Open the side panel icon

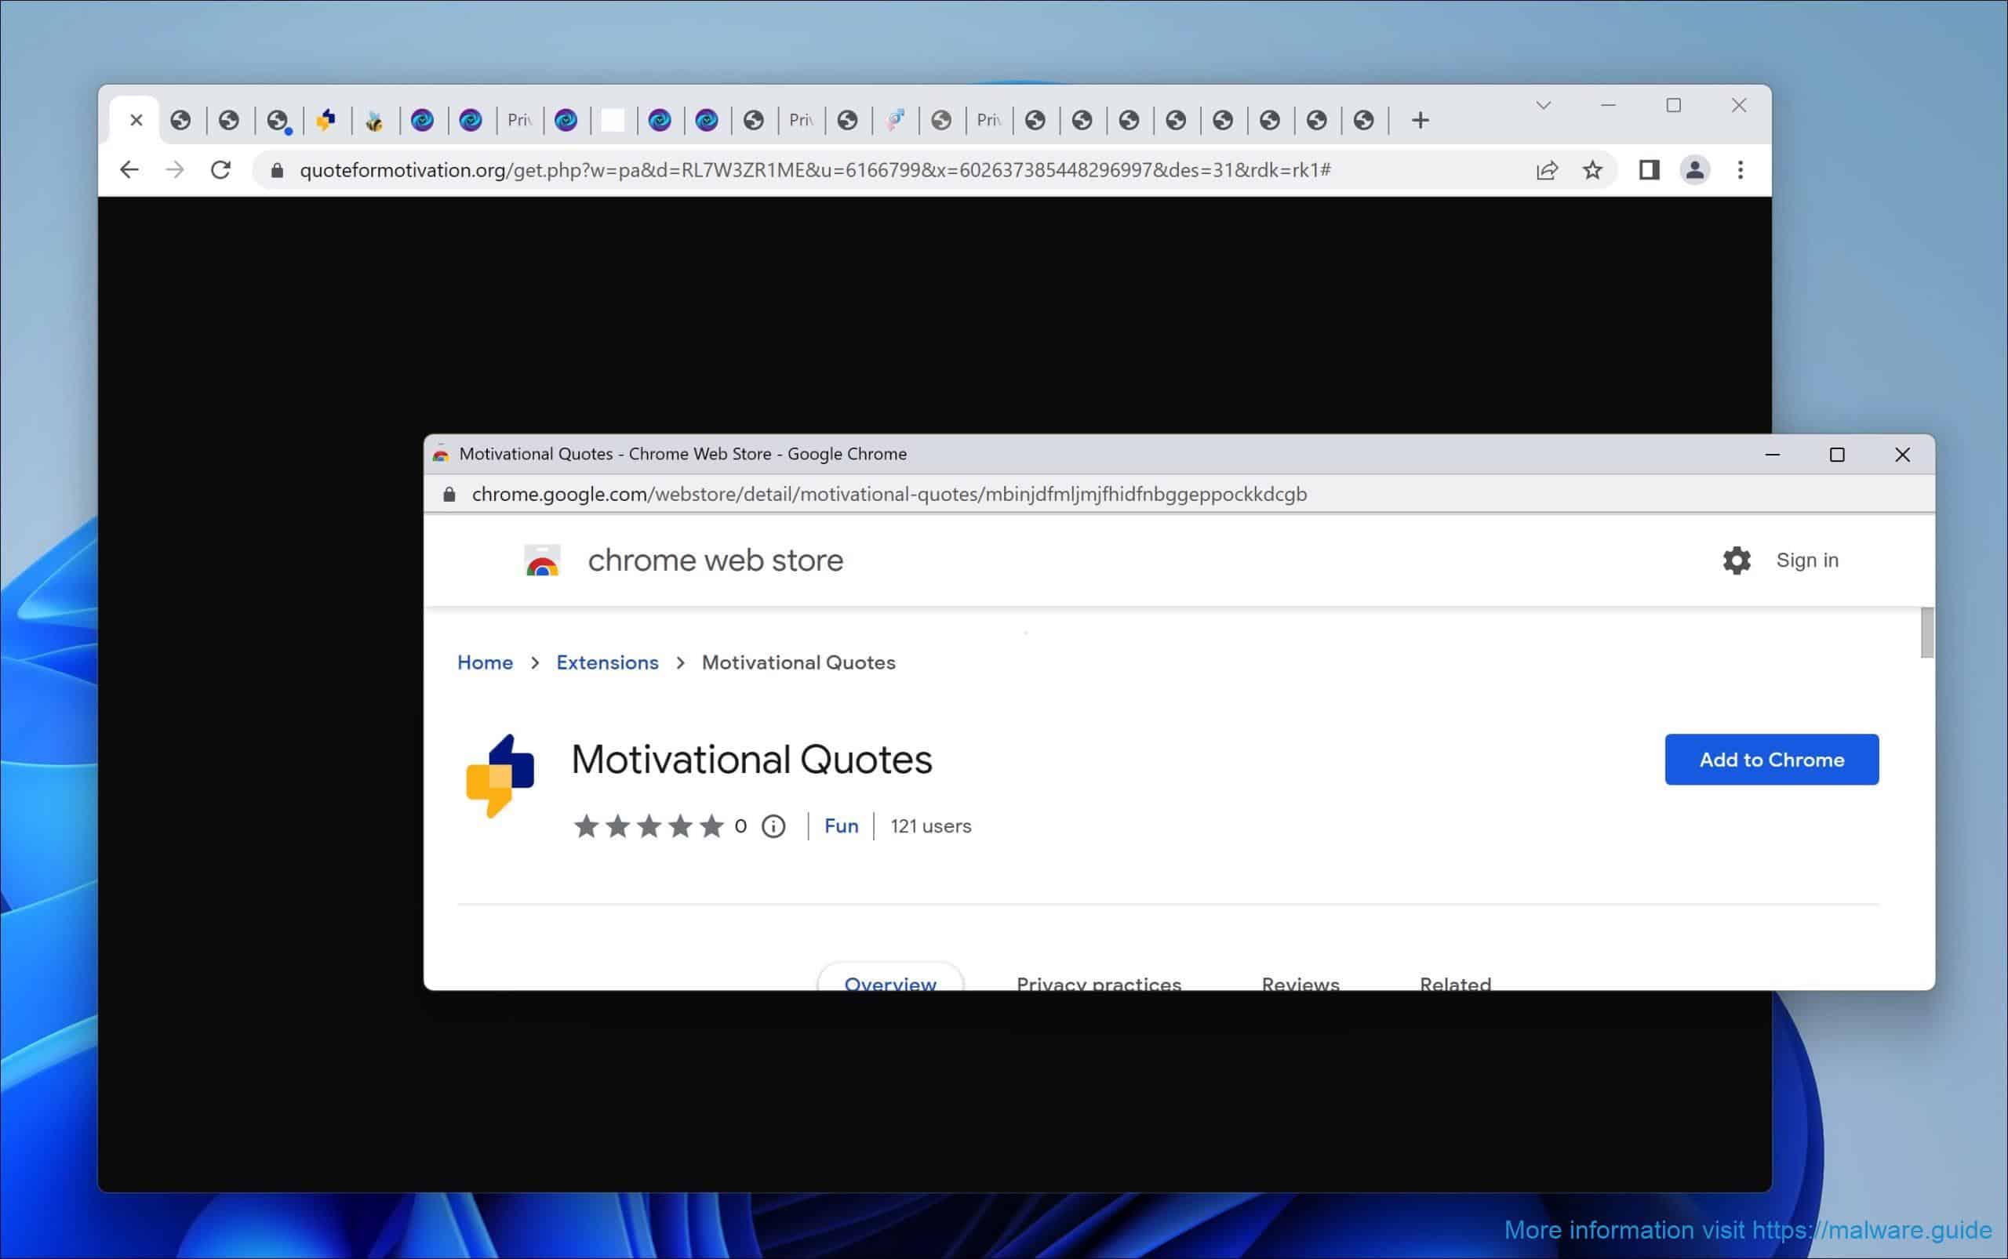click(x=1649, y=170)
